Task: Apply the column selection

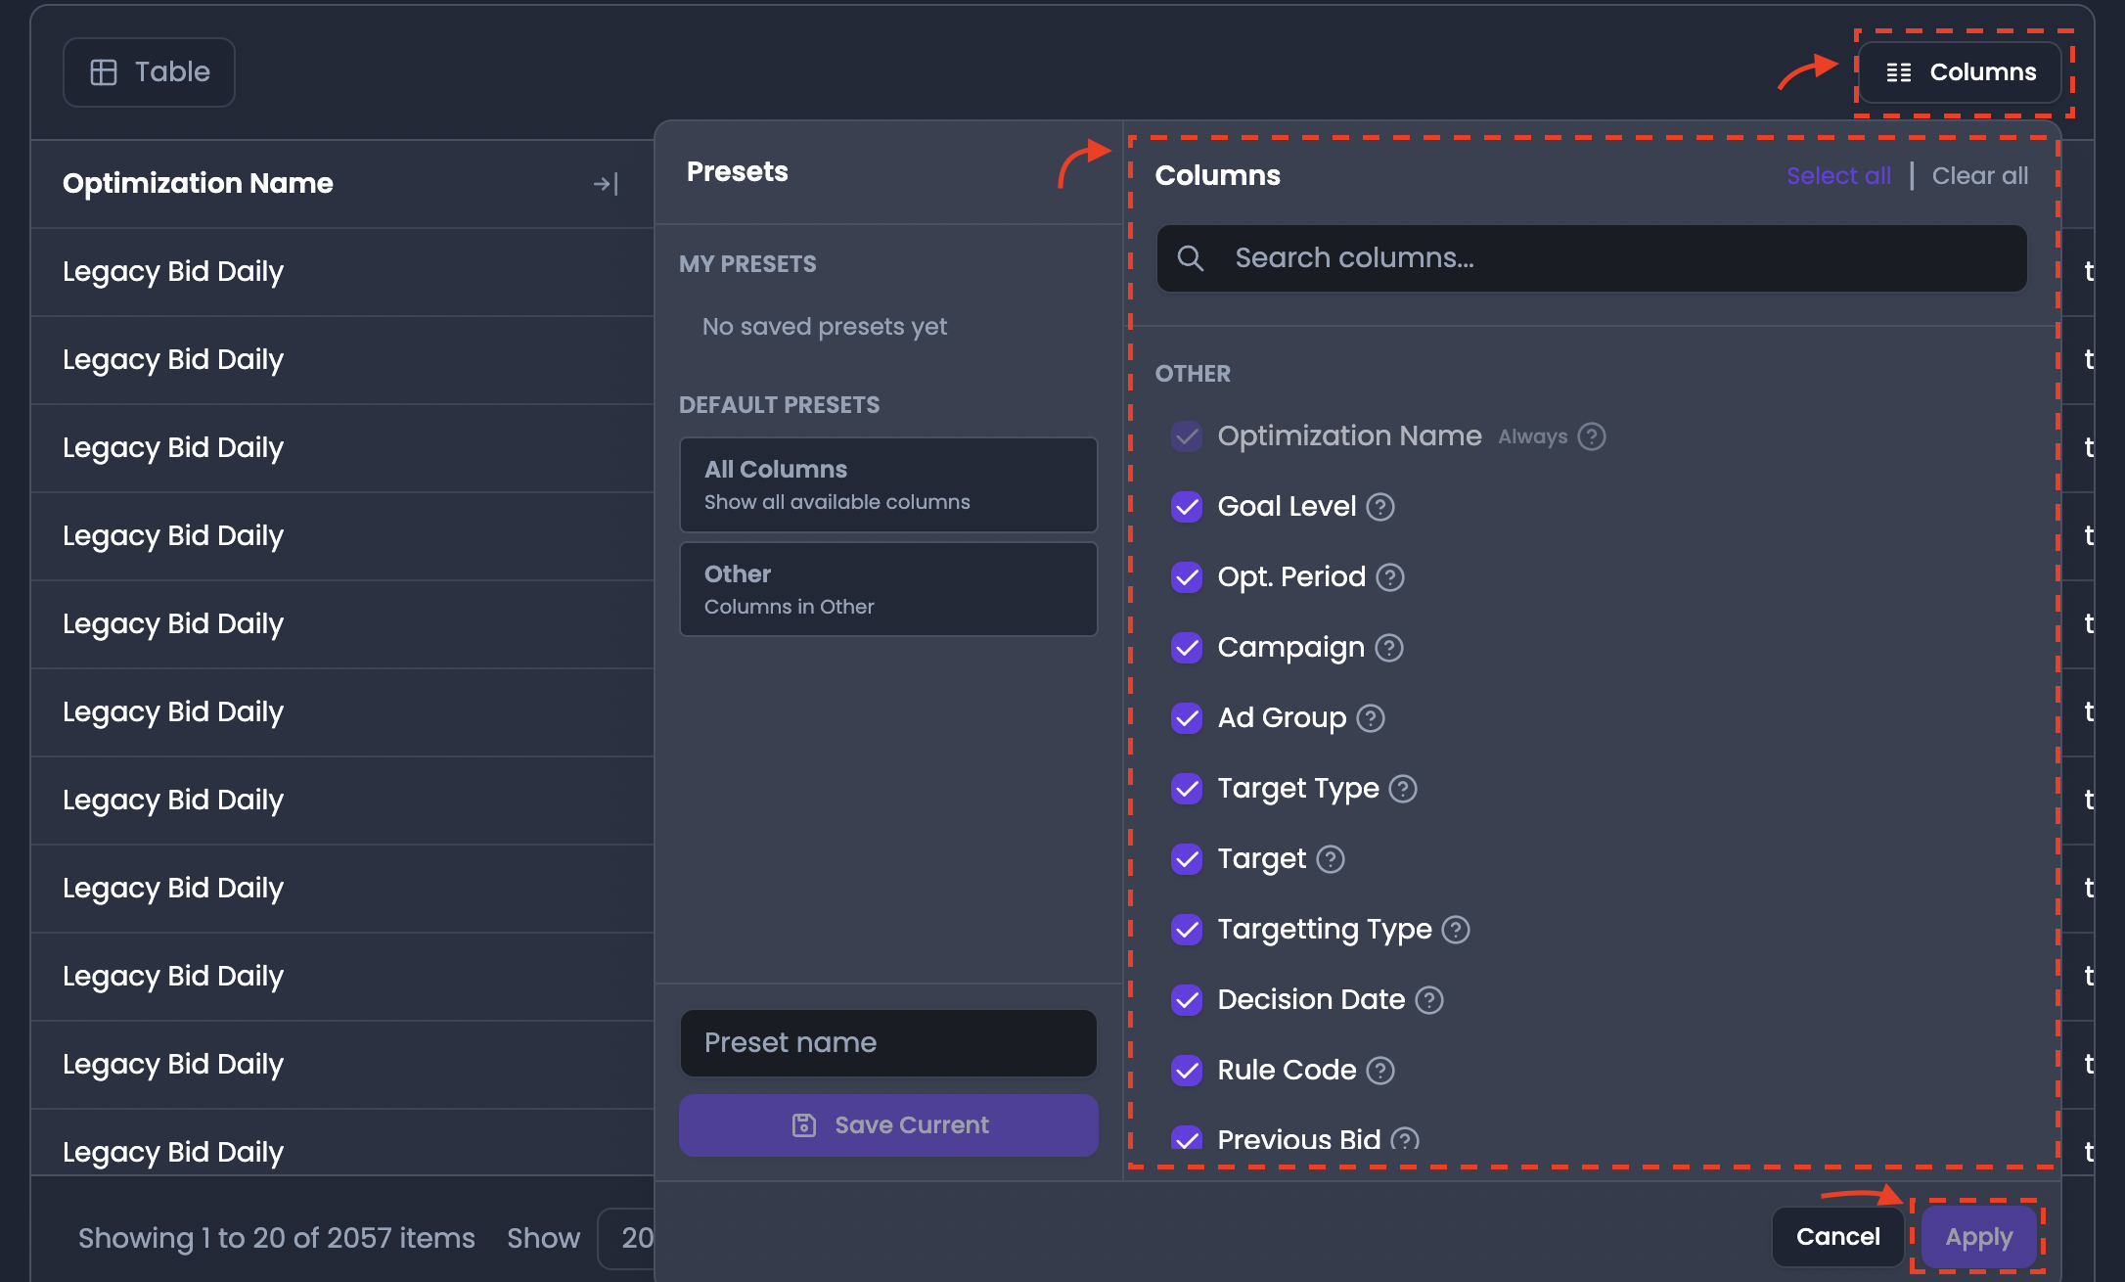Action: [x=1978, y=1237]
